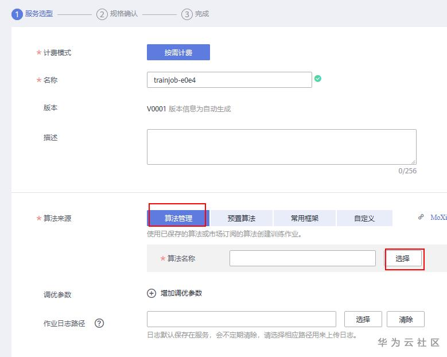Click the 计费模式 label
447x357 pixels.
click(57, 52)
